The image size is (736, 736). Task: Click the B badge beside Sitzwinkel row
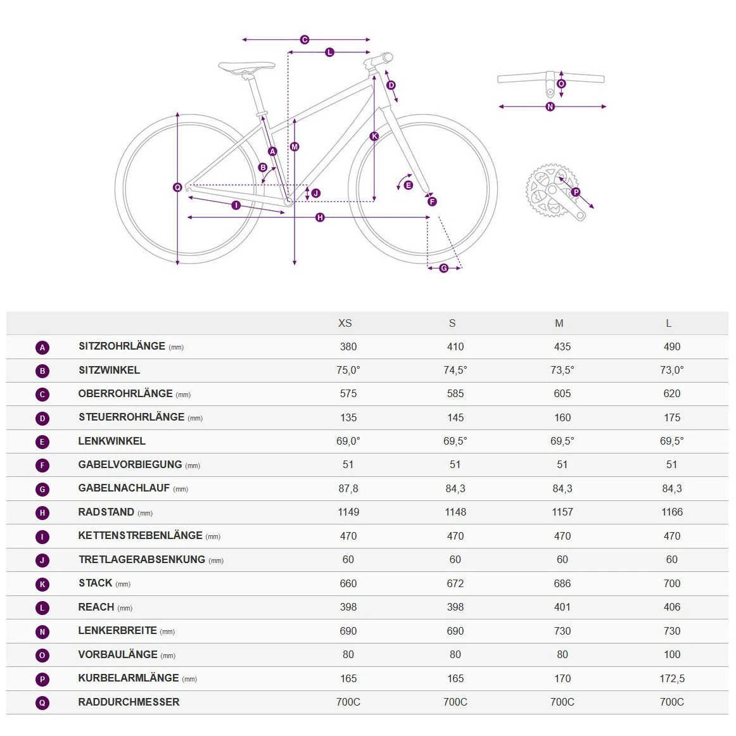pos(42,371)
